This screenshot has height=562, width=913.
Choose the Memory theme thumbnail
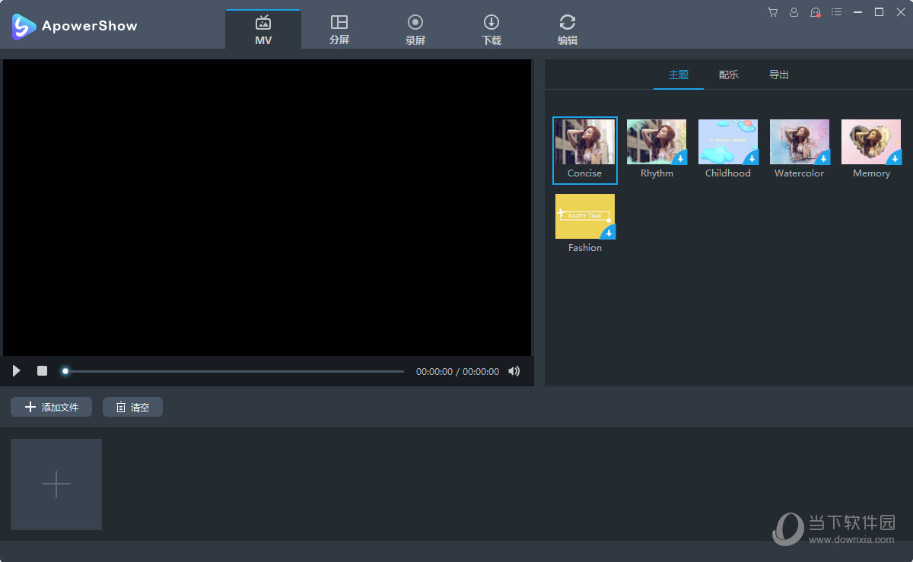click(871, 142)
